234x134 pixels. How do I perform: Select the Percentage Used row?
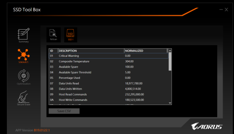coord(109,78)
